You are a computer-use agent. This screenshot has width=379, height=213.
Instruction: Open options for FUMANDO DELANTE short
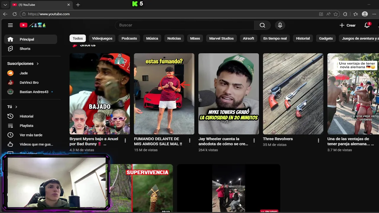click(189, 141)
